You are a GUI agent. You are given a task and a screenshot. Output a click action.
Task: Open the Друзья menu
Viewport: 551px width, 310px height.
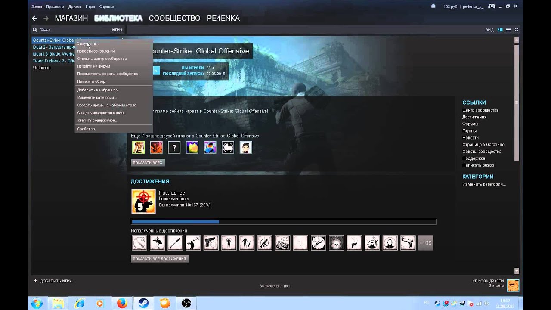tap(74, 6)
